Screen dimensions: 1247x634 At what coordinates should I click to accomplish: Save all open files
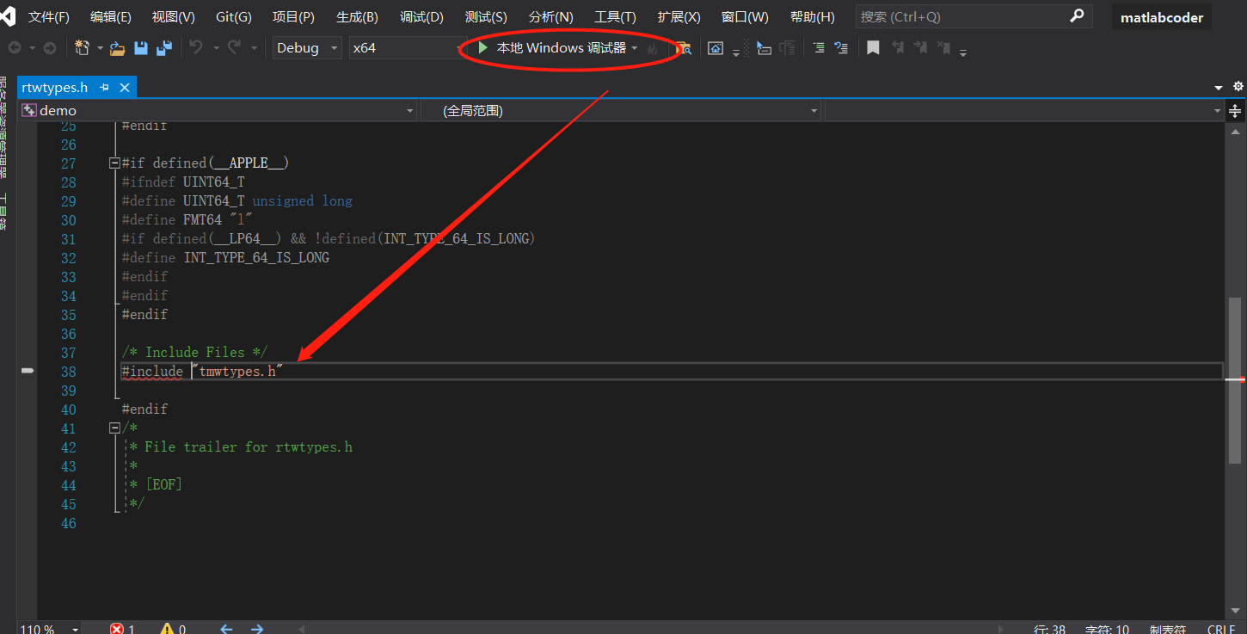click(166, 47)
